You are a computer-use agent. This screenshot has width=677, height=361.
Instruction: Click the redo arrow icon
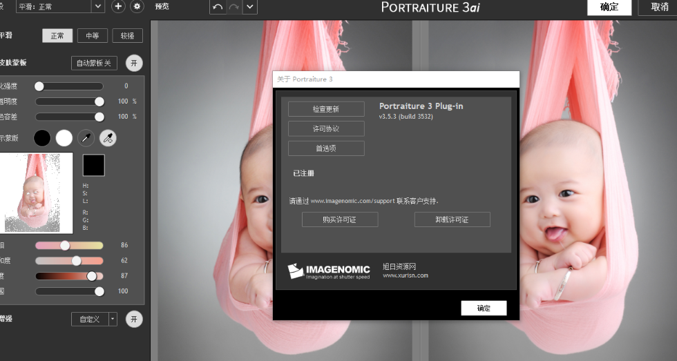tap(233, 7)
